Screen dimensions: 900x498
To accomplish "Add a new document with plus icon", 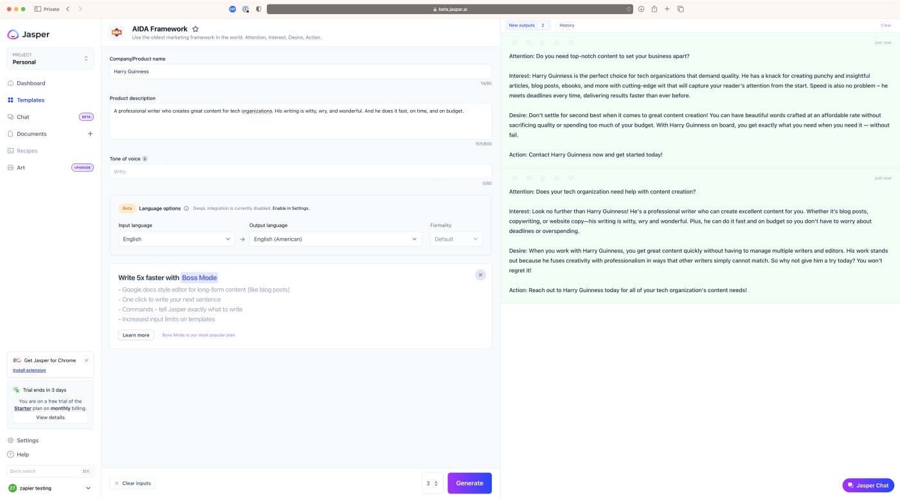I will (90, 134).
